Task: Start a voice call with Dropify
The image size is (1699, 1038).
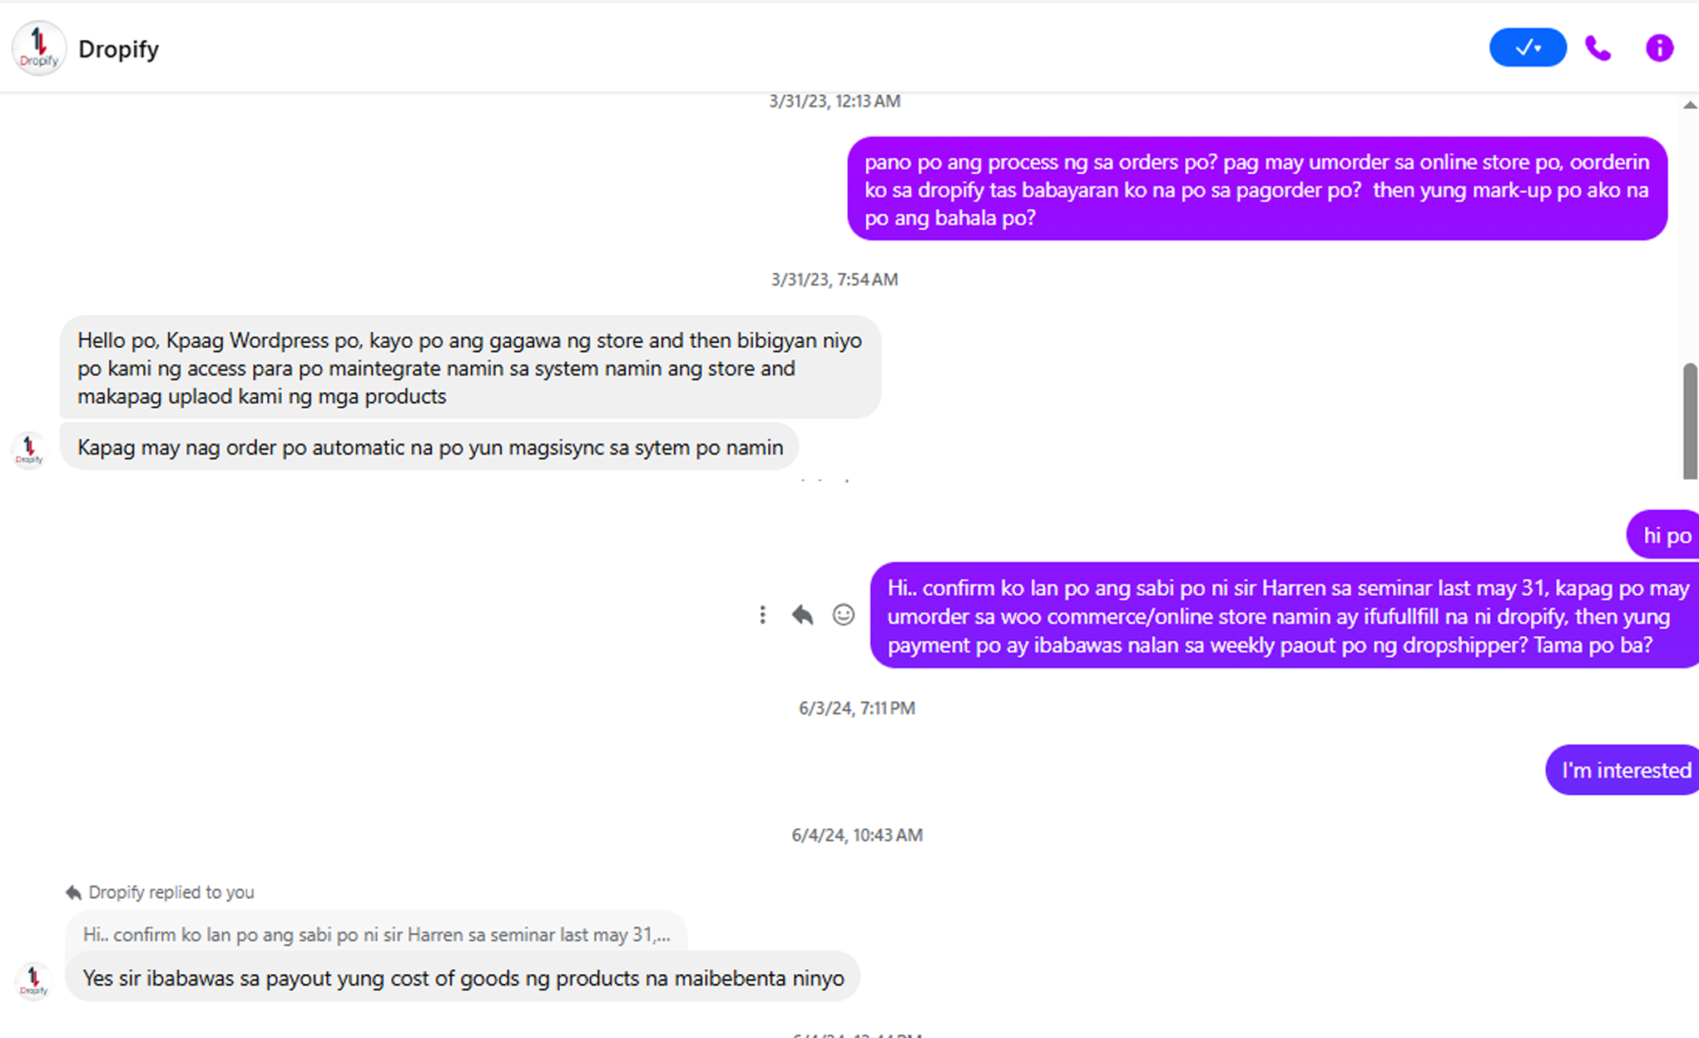Action: [x=1597, y=48]
